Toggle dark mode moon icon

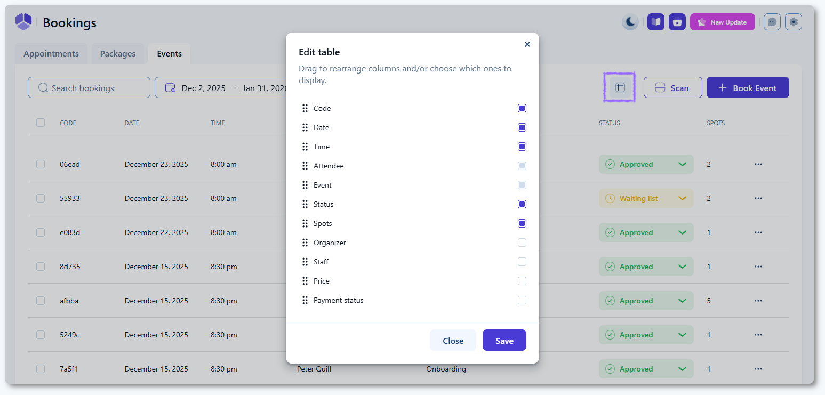(630, 22)
